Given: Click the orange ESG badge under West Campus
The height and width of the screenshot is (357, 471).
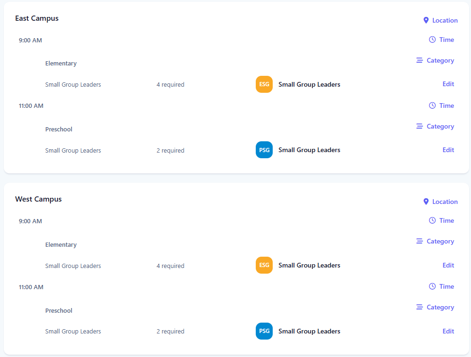Looking at the screenshot, I should [x=264, y=265].
